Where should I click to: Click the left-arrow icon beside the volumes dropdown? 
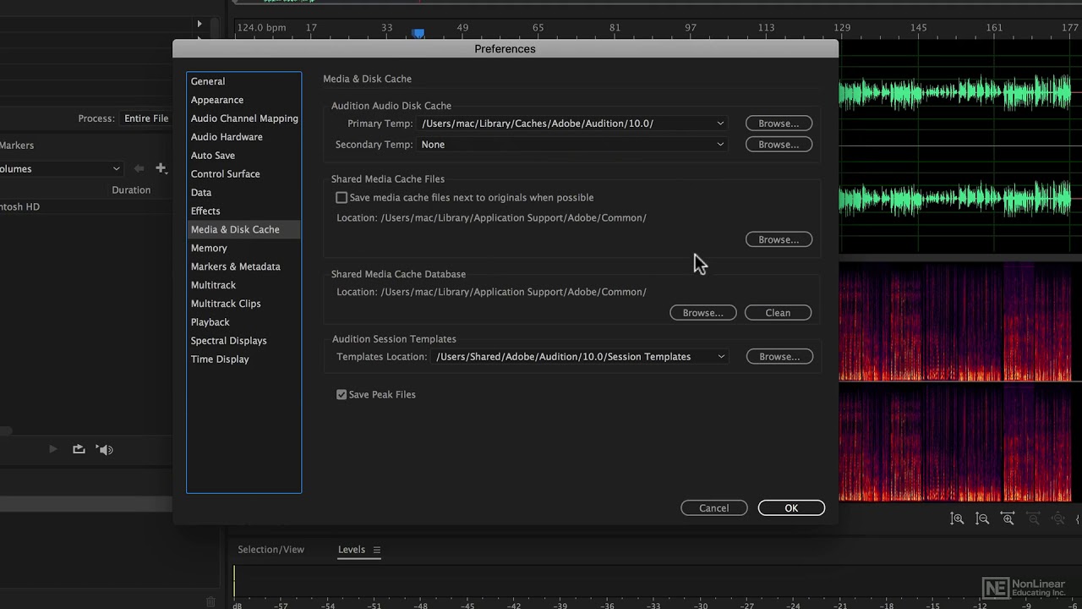140,168
